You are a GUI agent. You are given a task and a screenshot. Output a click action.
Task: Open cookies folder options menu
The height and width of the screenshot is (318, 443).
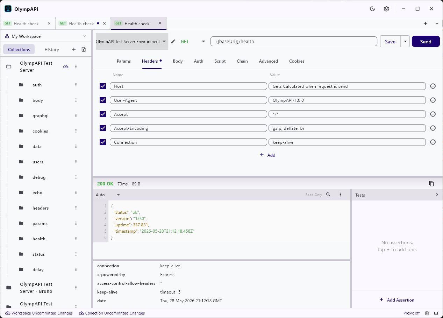point(76,131)
